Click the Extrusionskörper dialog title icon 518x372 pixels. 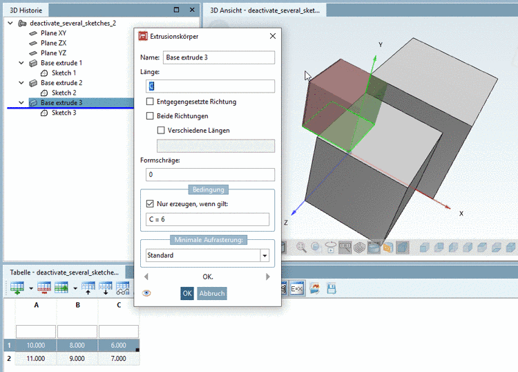click(x=143, y=36)
